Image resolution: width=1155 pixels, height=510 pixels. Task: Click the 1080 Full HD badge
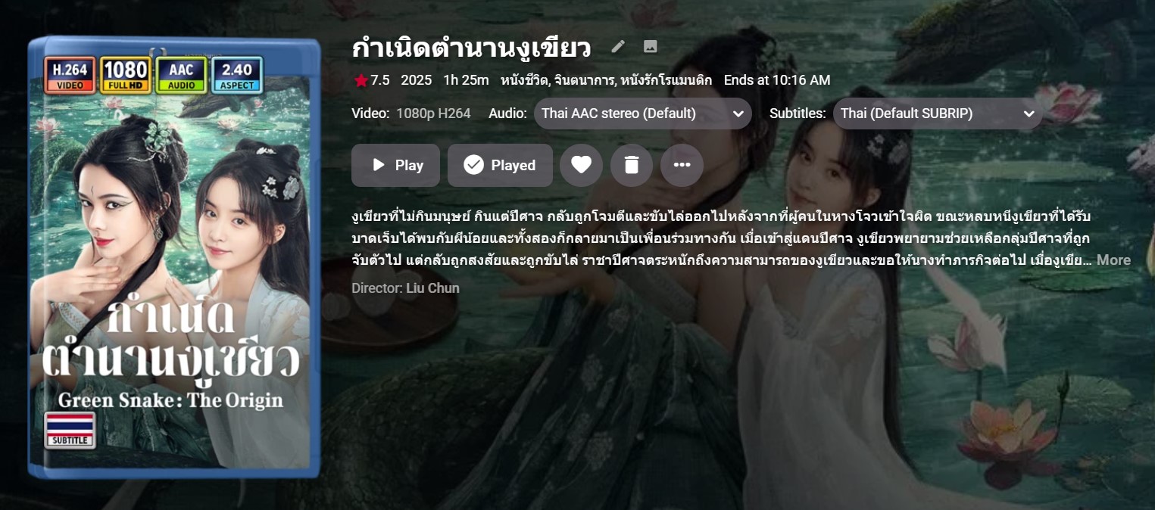click(x=125, y=75)
